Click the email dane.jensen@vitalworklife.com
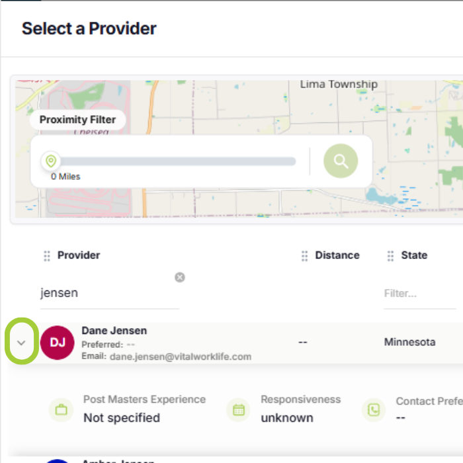This screenshot has height=463, width=463. pos(181,357)
